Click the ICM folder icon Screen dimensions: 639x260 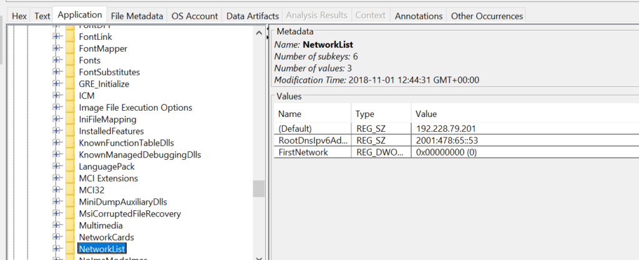pos(70,96)
